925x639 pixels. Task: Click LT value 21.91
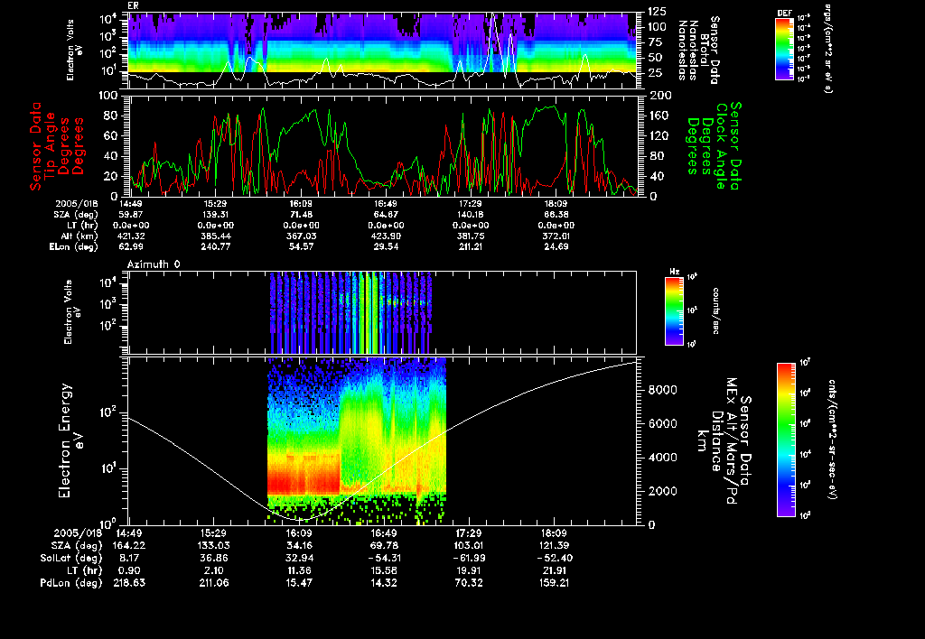(x=554, y=570)
